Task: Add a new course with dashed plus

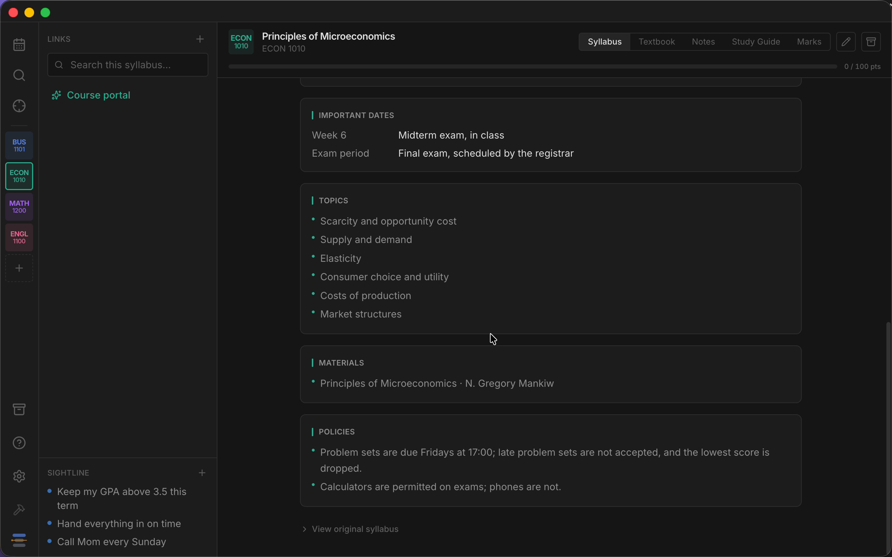Action: pos(19,268)
